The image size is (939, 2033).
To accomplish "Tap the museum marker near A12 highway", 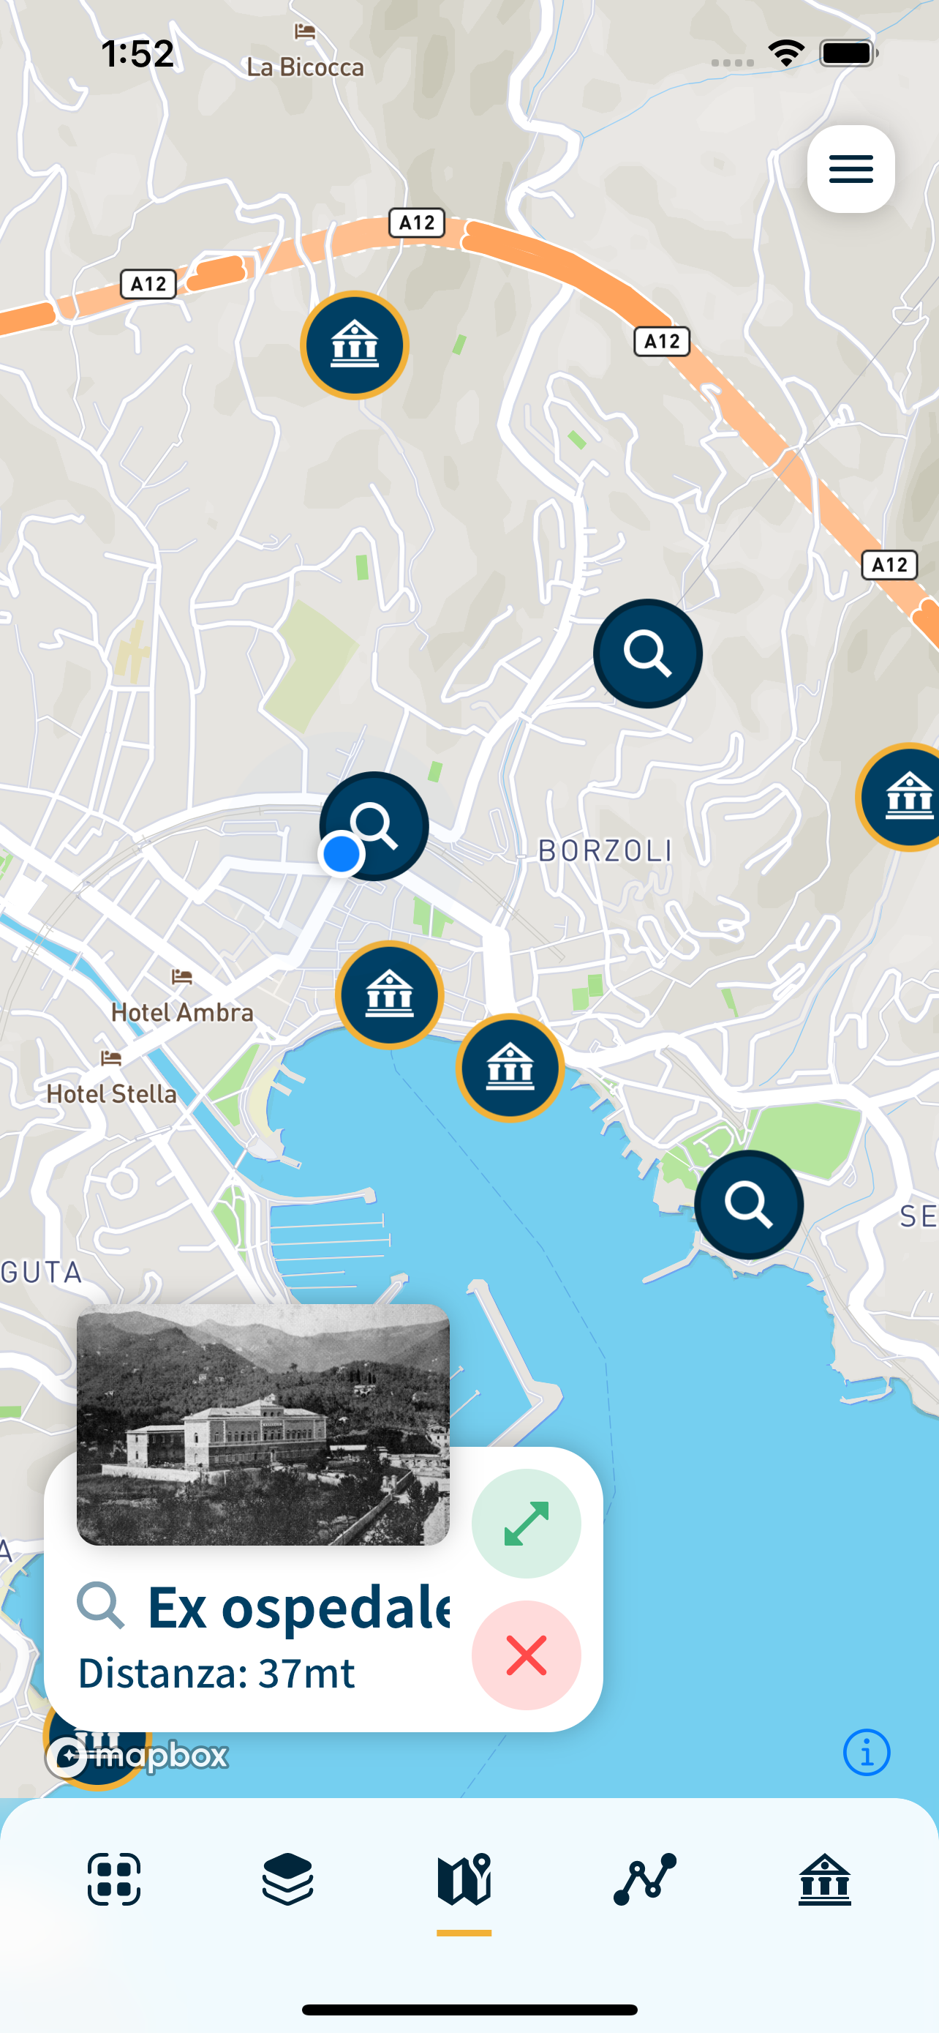I will (355, 345).
